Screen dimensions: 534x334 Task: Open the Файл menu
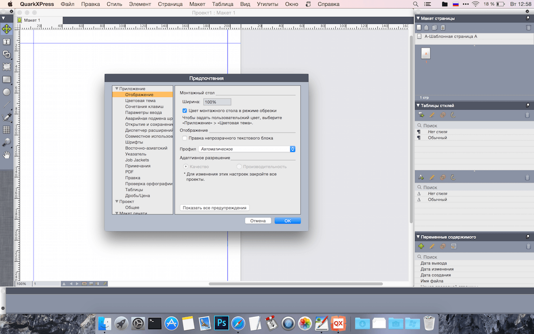click(x=67, y=4)
